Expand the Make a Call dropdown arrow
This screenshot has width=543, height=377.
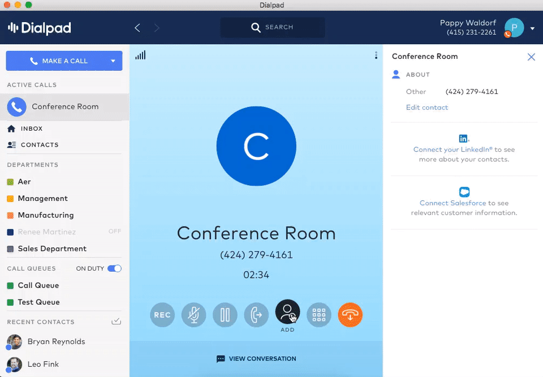[113, 61]
